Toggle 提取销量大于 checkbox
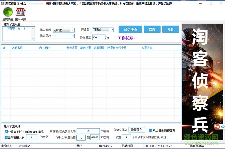225x149 pixels. (6, 137)
